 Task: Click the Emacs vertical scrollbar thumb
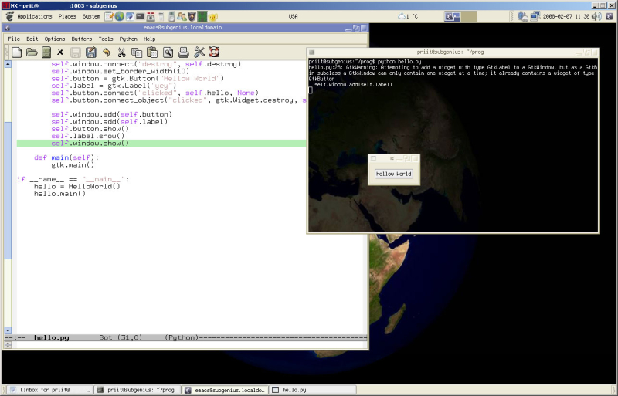point(8,191)
